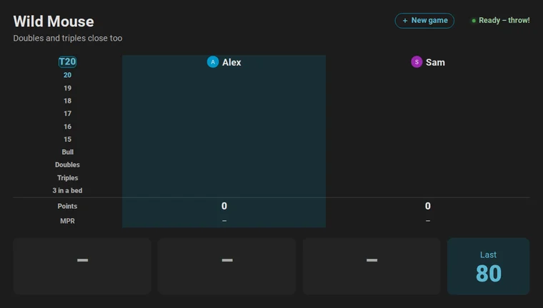The height and width of the screenshot is (308, 543).
Task: Click the third dart throw slot
Action: (372, 266)
